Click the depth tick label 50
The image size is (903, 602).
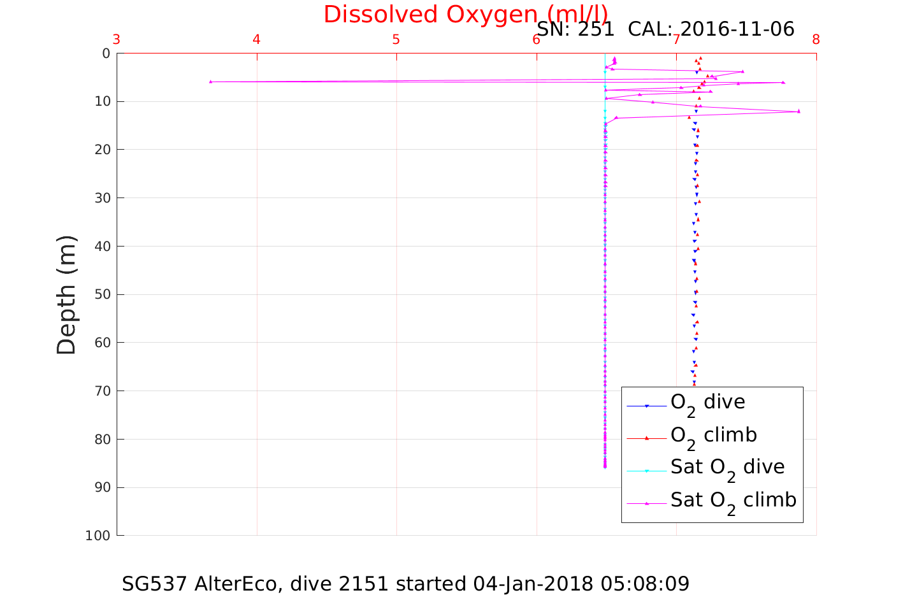[x=102, y=294]
